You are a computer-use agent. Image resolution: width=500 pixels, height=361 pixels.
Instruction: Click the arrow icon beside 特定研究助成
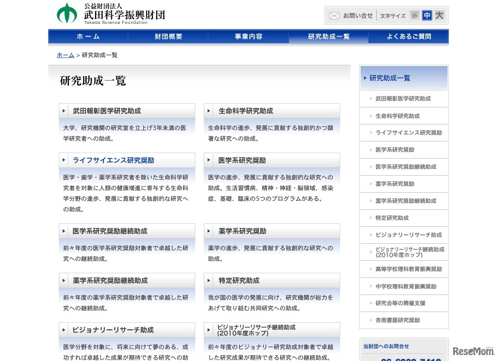tap(208, 280)
